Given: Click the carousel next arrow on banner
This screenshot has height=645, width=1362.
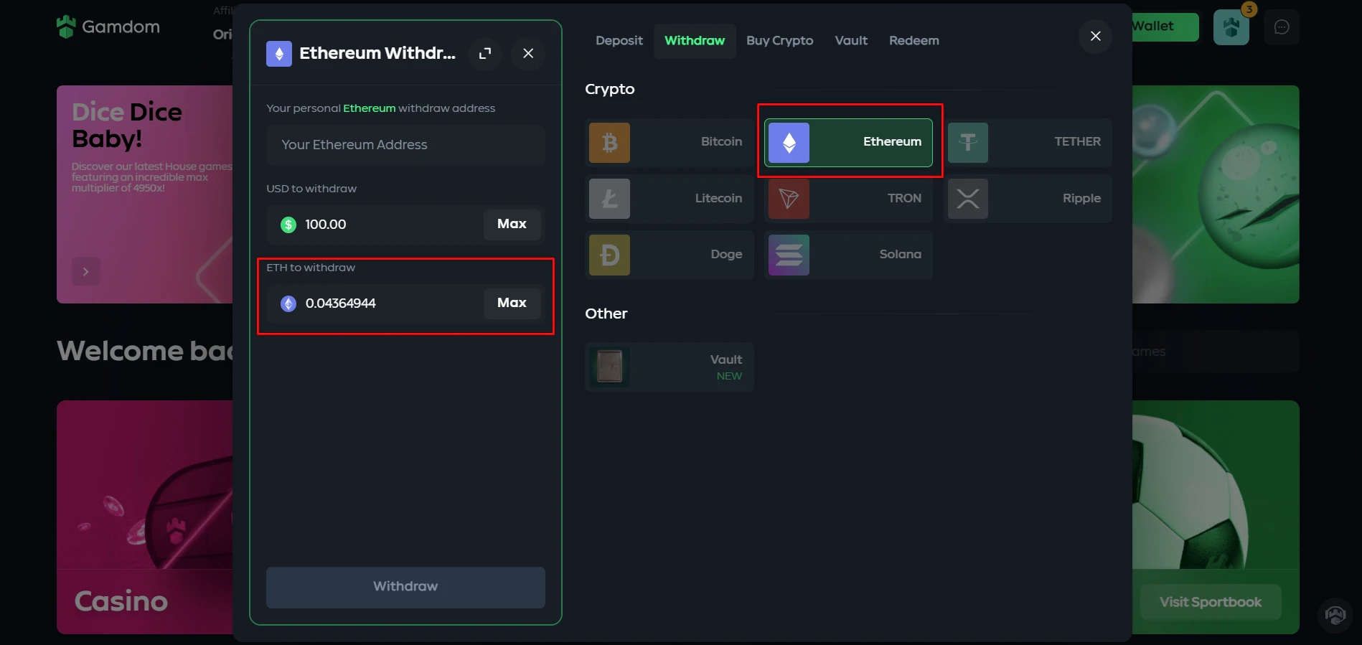Looking at the screenshot, I should 85,271.
